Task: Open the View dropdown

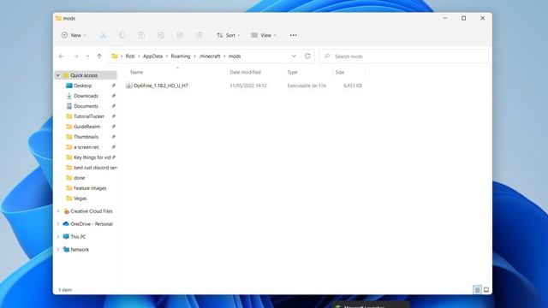Action: click(264, 35)
